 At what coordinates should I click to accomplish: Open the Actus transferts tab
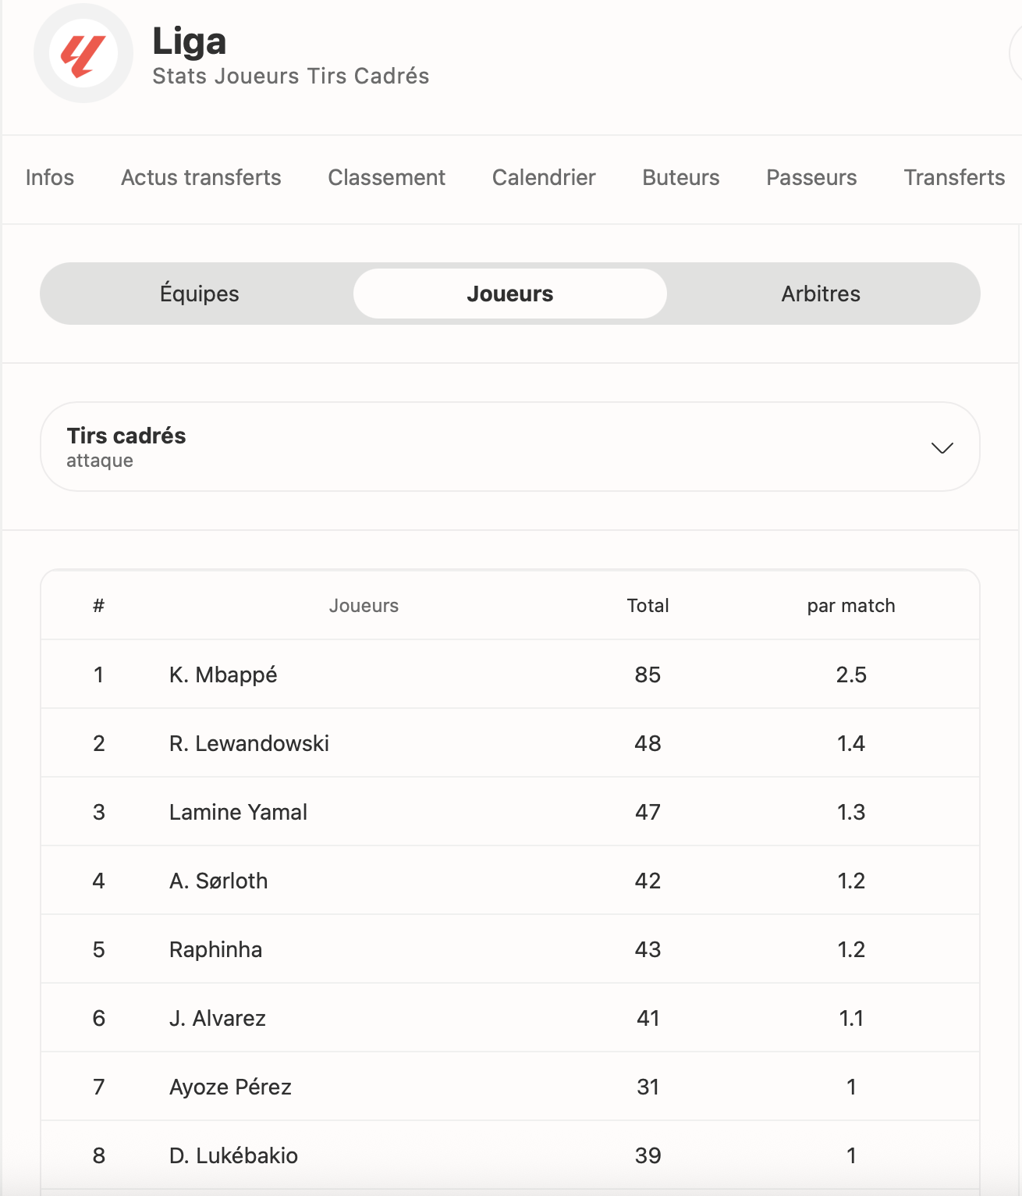tap(200, 178)
